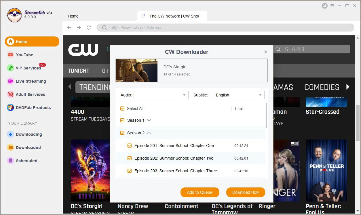The height and width of the screenshot is (215, 361).
Task: Click the Downloading arrow icon
Action: (x=11, y=134)
